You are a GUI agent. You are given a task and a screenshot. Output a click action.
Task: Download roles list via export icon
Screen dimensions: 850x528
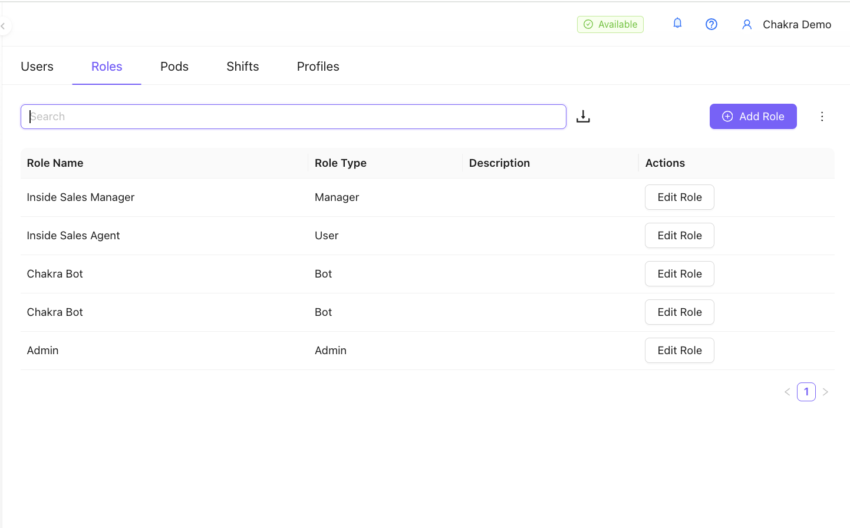pyautogui.click(x=583, y=117)
